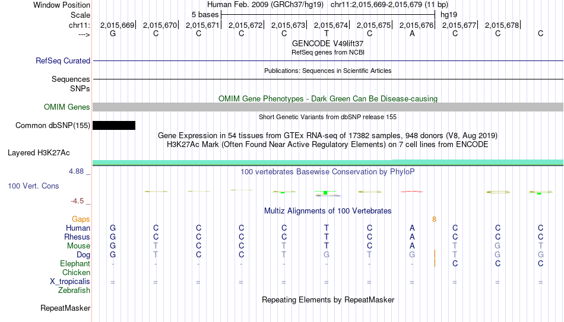This screenshot has width=564, height=322.
Task: Click the base A in reference sequence row
Action: pos(412,33)
